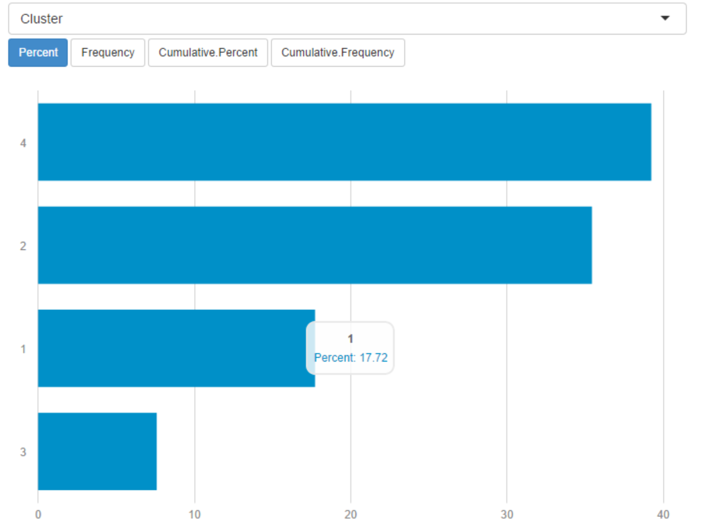
Task: Click the bar for cluster 1
Action: [176, 348]
